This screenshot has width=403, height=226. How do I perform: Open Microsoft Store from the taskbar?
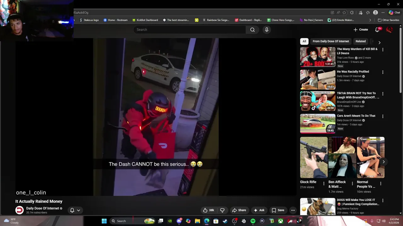pyautogui.click(x=216, y=221)
